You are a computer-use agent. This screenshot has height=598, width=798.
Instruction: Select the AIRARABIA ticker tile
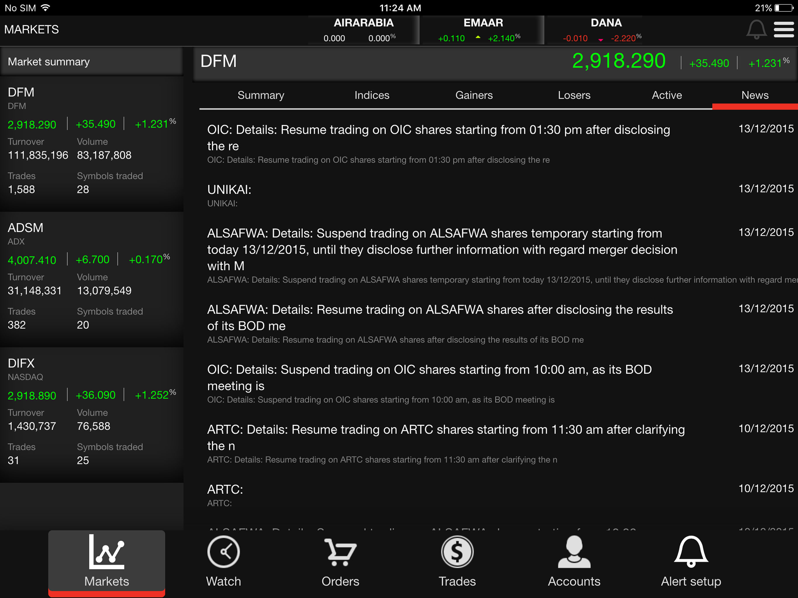click(x=363, y=30)
